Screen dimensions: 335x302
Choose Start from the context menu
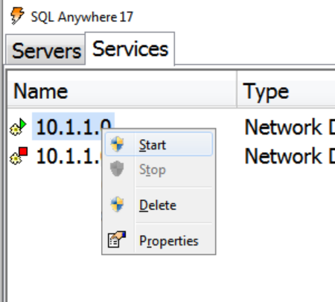pyautogui.click(x=159, y=144)
